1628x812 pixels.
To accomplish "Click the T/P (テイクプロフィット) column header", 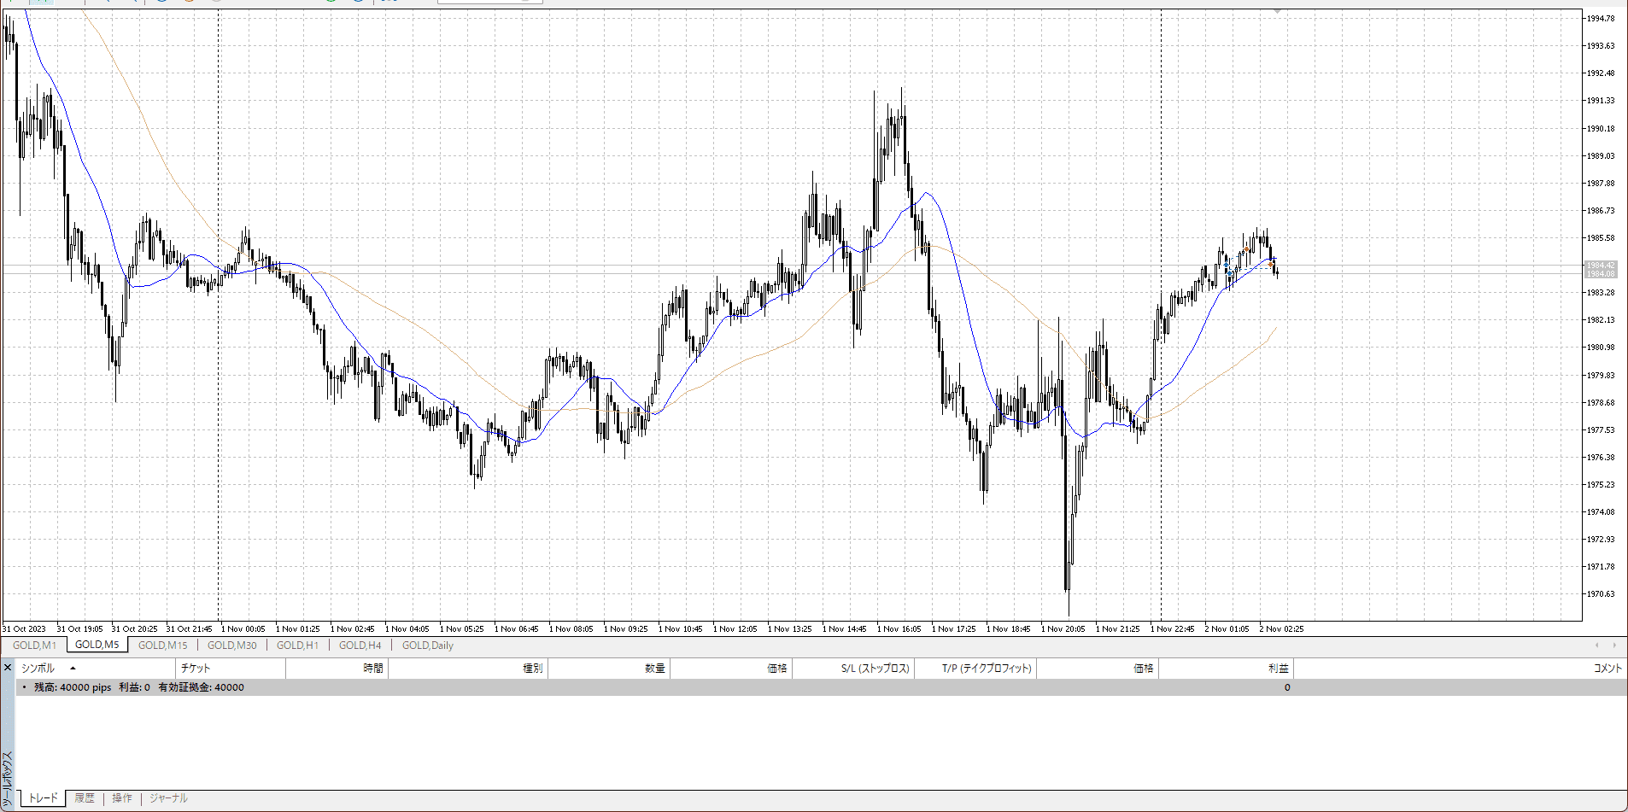I will 987,669.
